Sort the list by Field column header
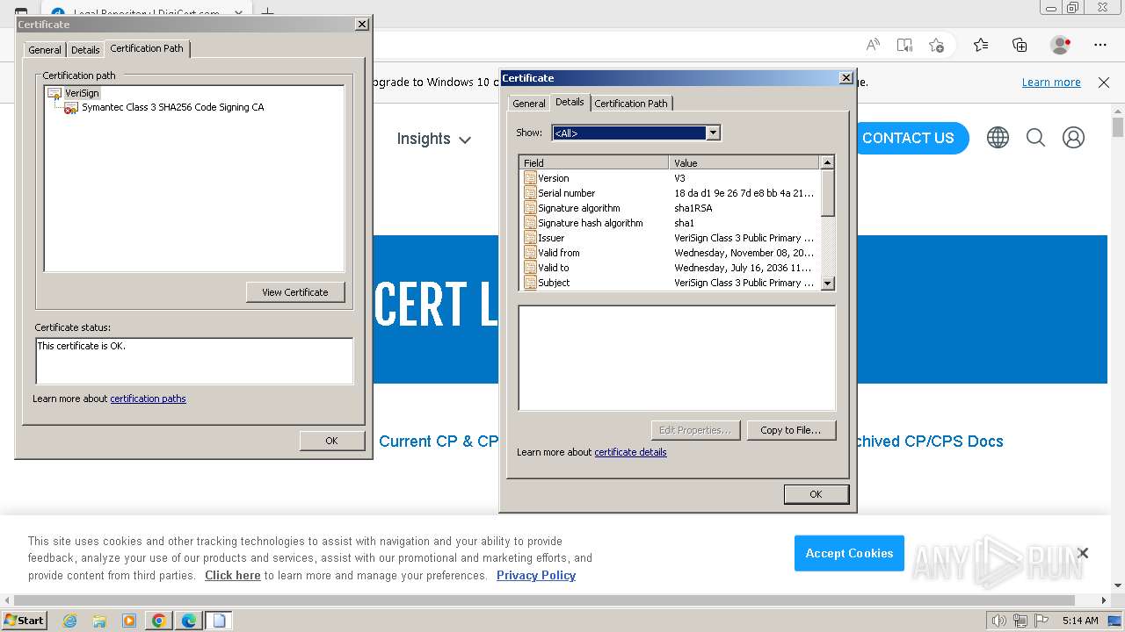Screen dimensions: 1125x632 click(594, 163)
